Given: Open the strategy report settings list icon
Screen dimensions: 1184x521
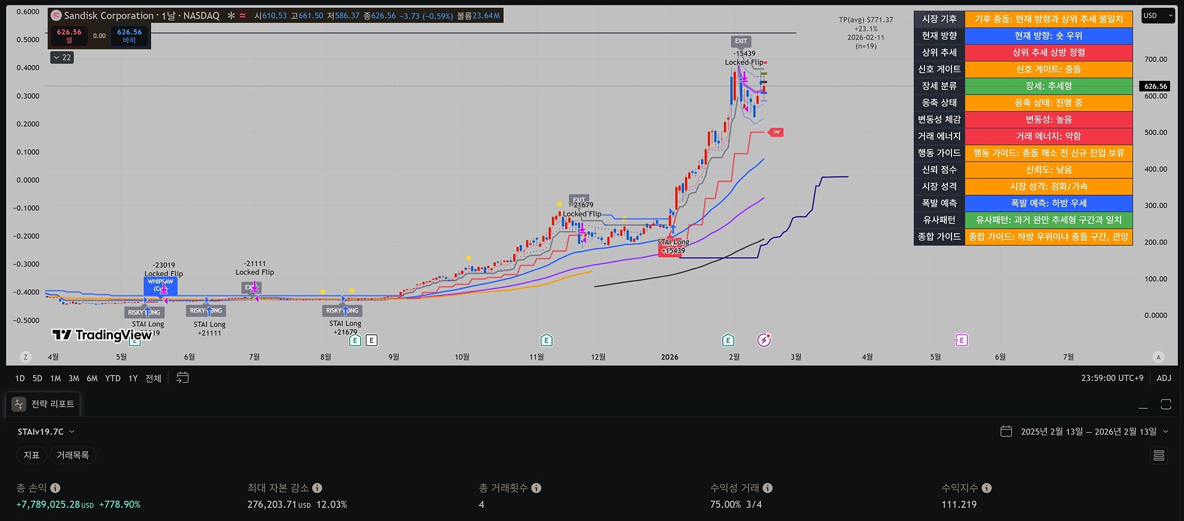Looking at the screenshot, I should click(x=1159, y=455).
